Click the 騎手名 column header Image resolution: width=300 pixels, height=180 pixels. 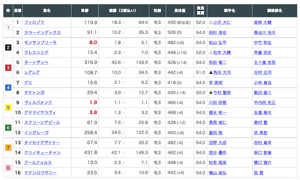230,10
